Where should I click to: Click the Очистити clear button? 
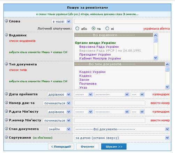tap(87, 147)
